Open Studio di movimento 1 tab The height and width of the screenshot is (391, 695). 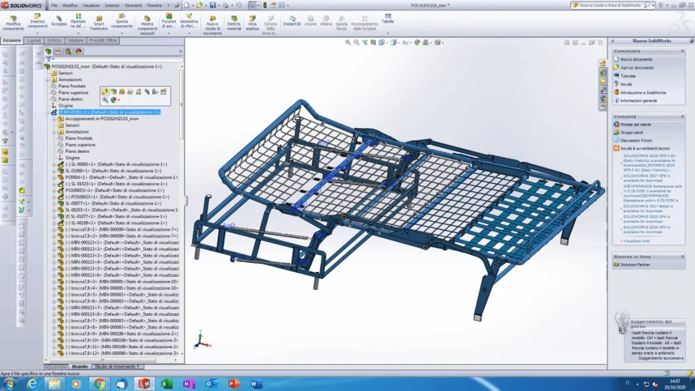pyautogui.click(x=117, y=367)
